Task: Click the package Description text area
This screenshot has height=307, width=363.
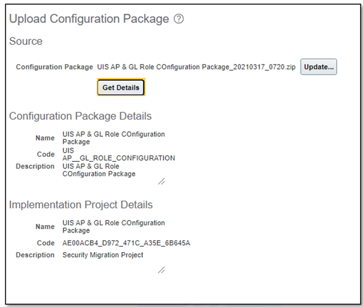Action: coord(114,173)
